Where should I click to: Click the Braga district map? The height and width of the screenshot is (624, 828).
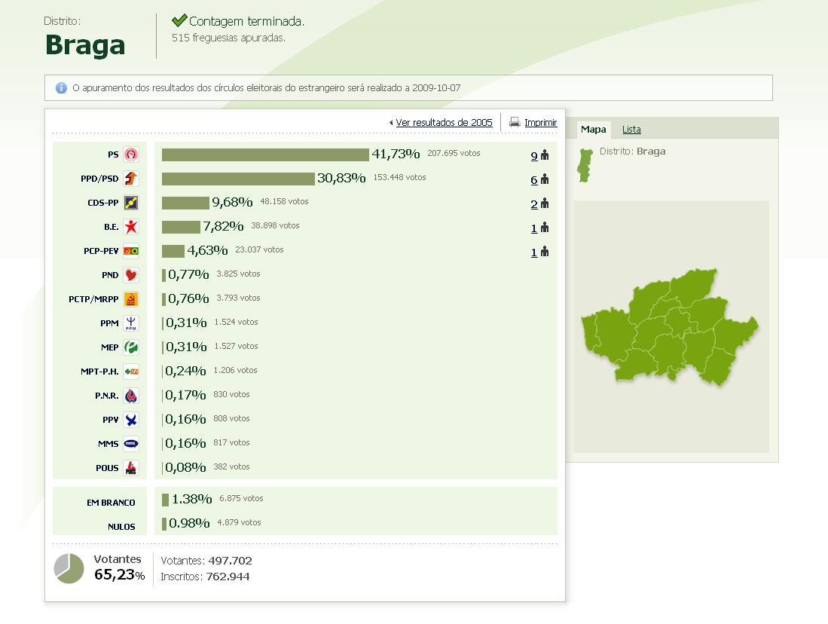coord(670,326)
